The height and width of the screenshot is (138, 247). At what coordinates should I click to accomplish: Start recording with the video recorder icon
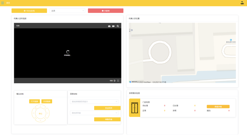113,26
